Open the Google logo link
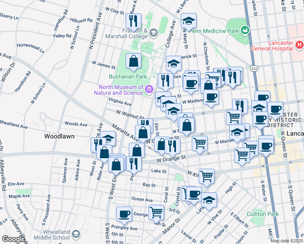Image resolution: width=304 pixels, height=244 pixels. coord(13,239)
